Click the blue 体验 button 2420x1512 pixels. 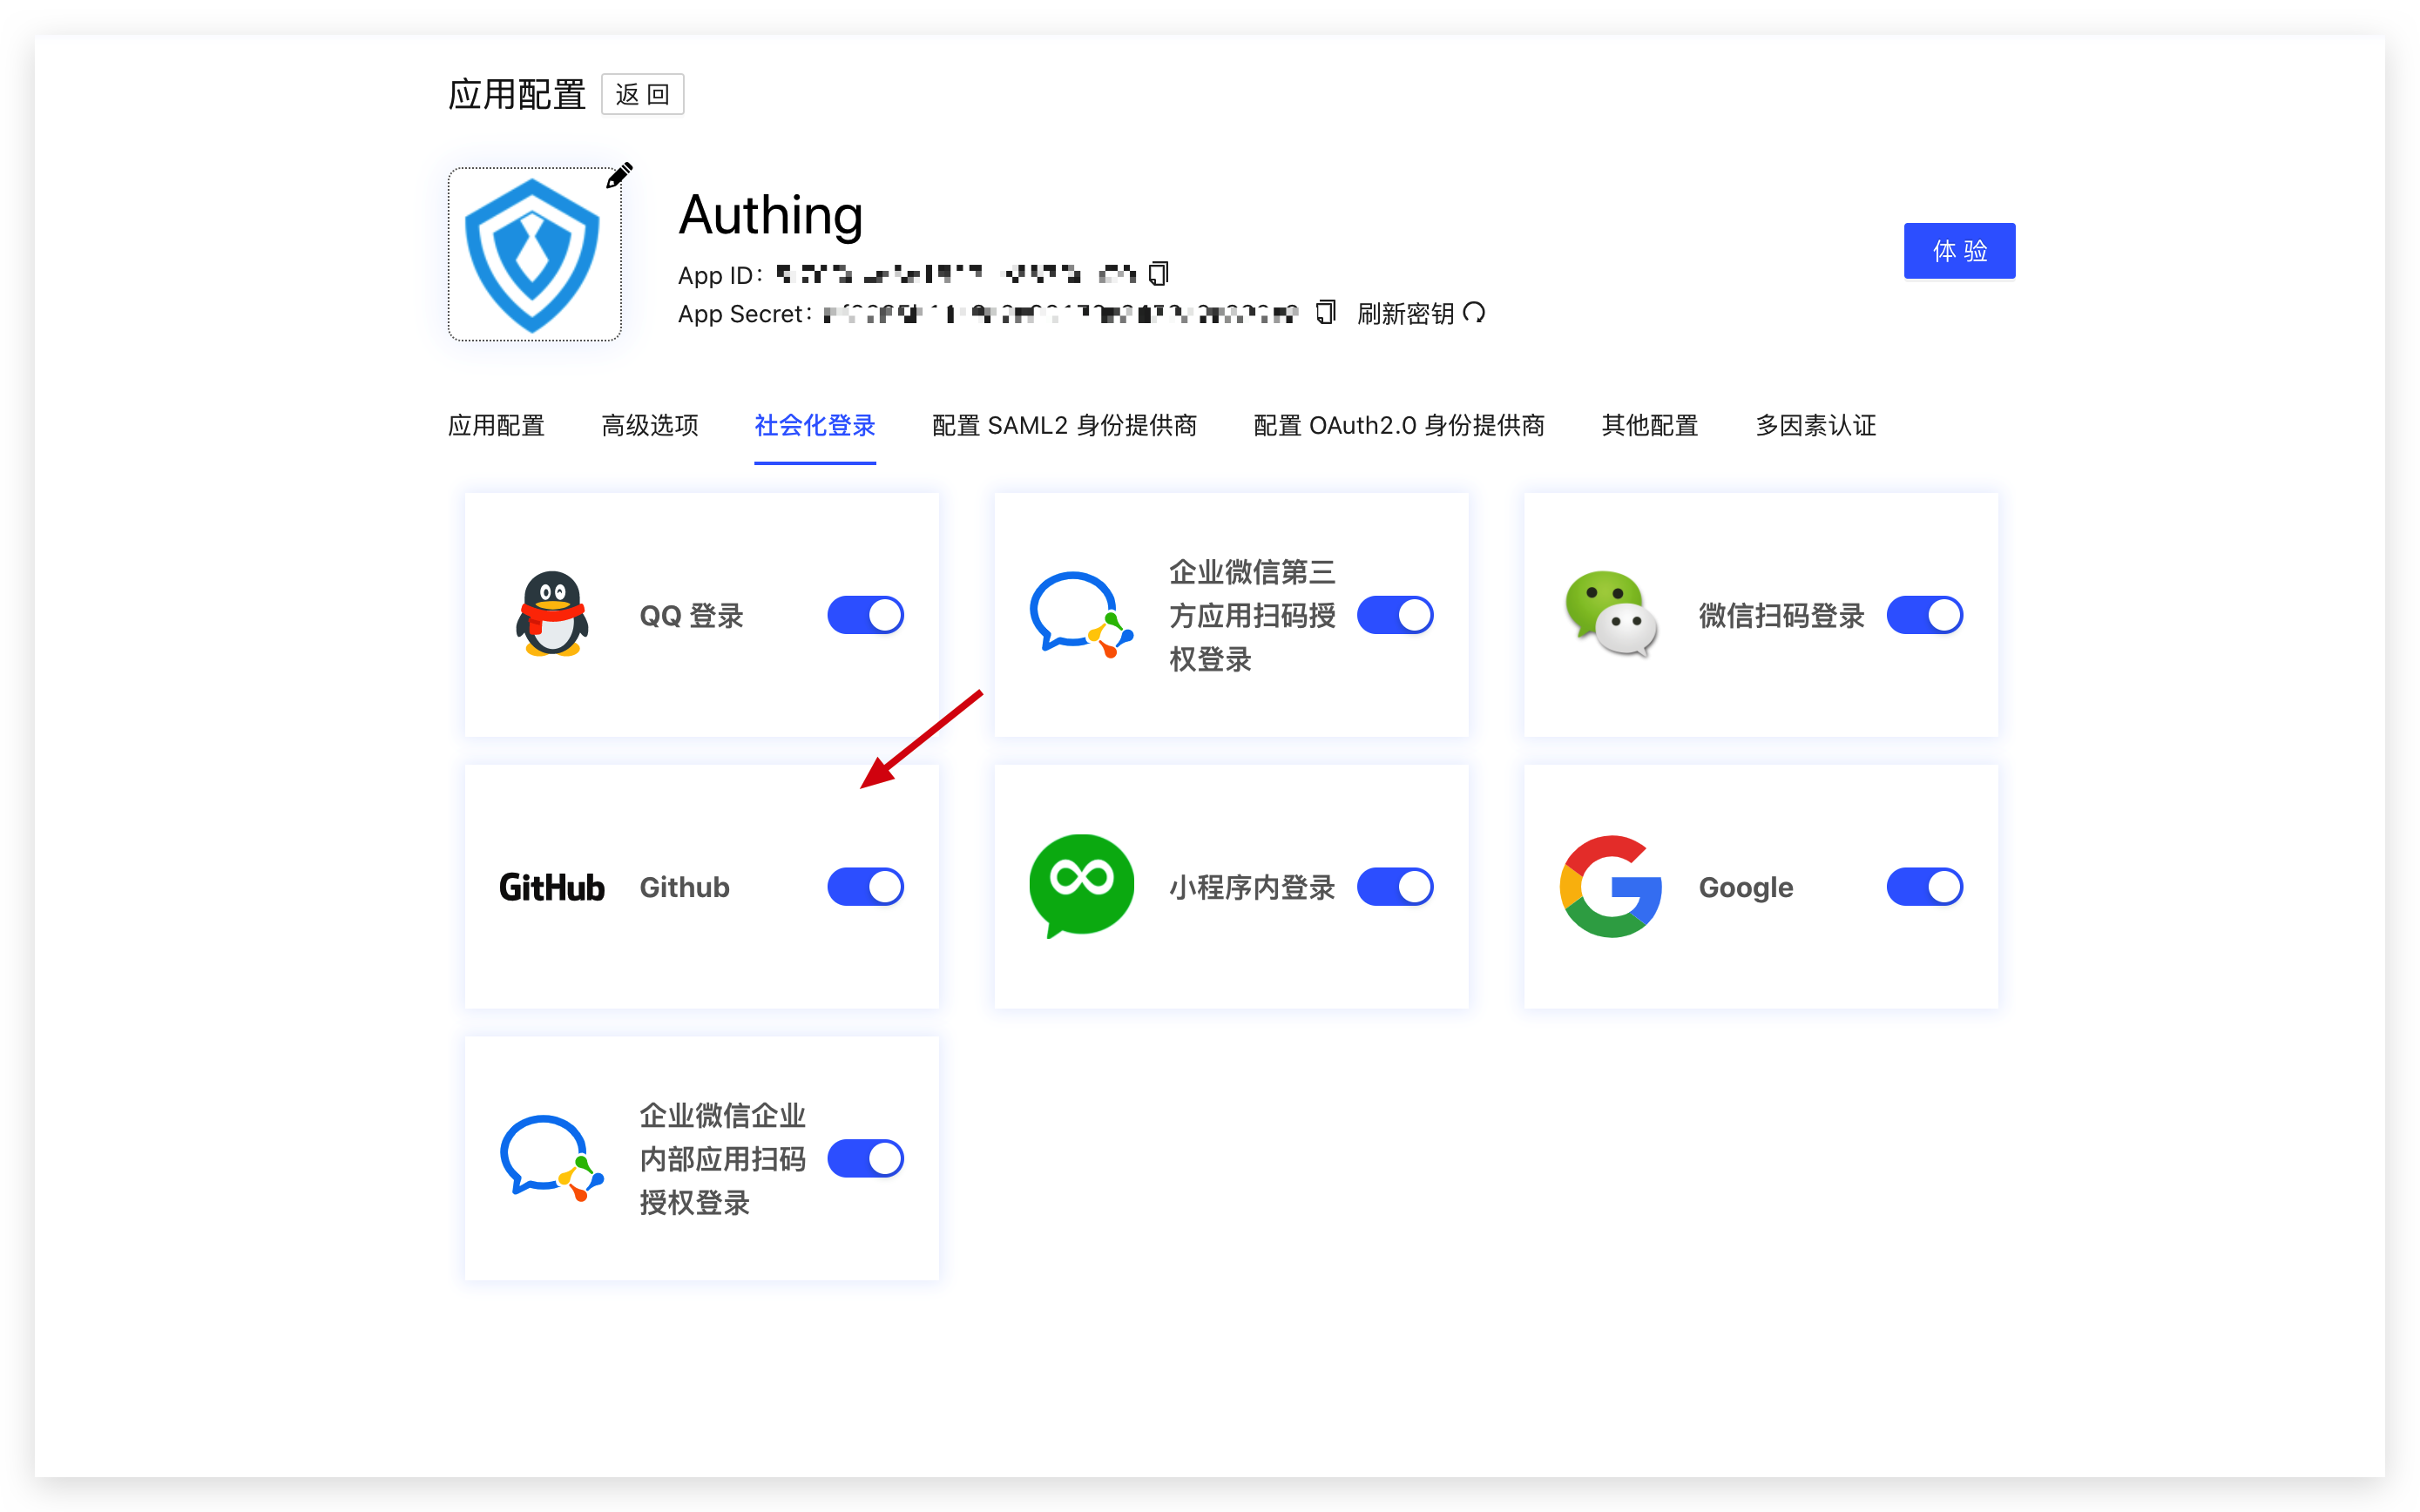(x=1959, y=251)
